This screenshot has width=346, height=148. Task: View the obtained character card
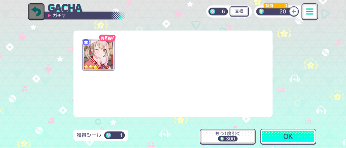pyautogui.click(x=98, y=55)
